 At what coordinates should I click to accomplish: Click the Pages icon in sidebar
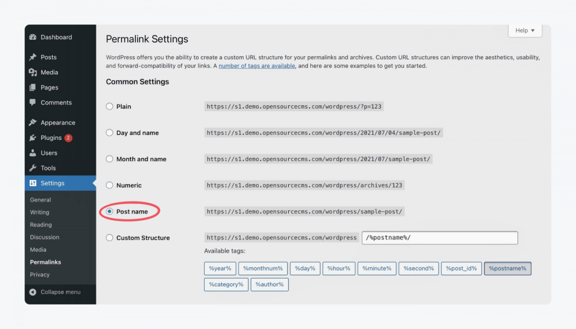tap(33, 88)
